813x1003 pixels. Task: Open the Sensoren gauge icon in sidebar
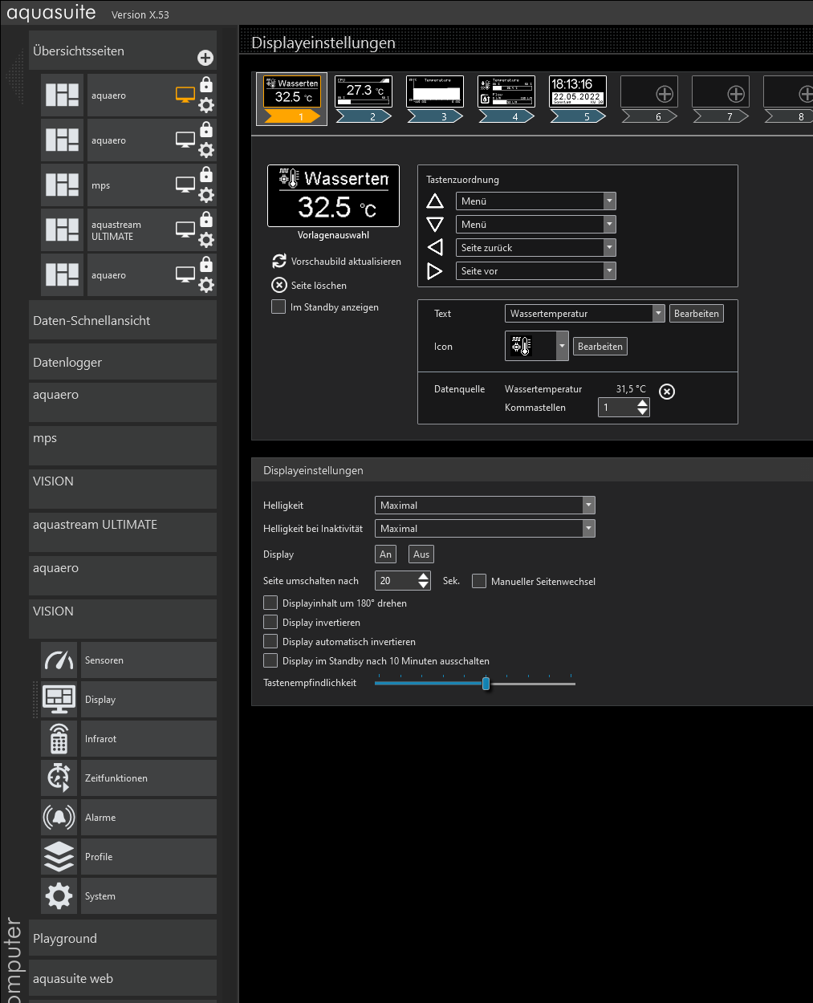tap(59, 660)
